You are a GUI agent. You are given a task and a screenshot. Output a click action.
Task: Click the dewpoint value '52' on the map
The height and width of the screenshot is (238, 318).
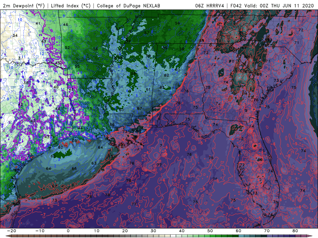coord(67,48)
